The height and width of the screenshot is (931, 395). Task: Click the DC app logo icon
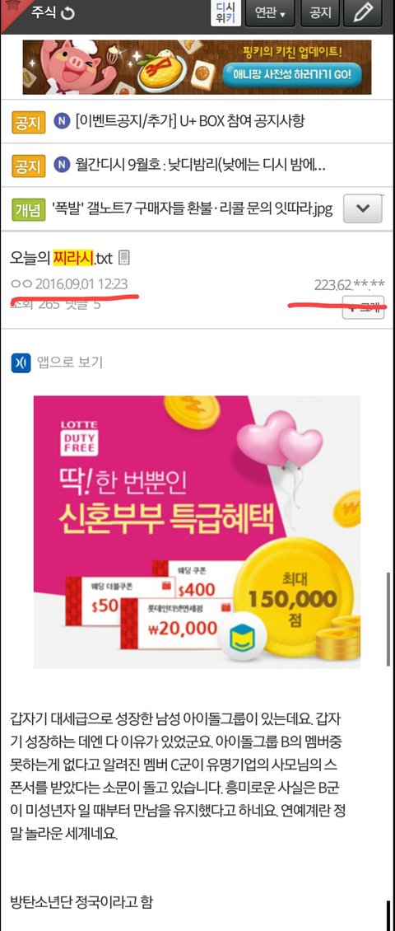[x=21, y=362]
